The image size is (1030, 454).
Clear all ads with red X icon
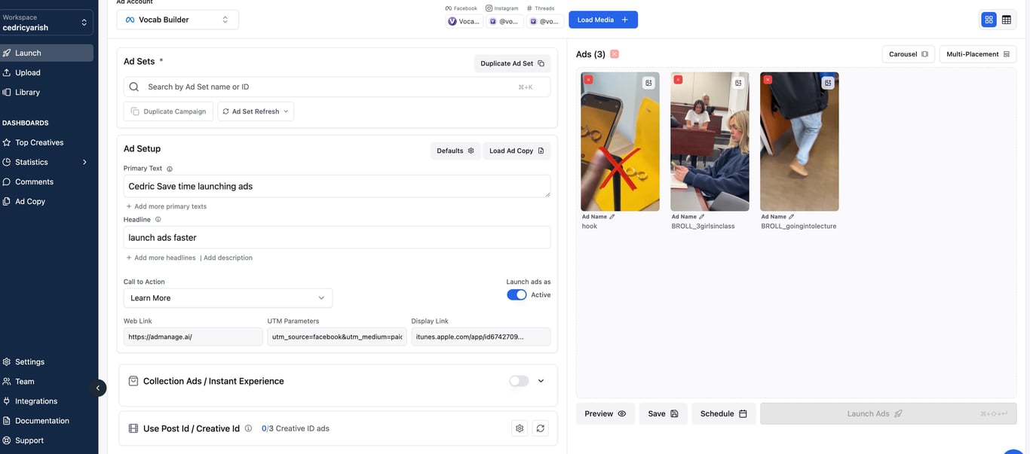[615, 54]
